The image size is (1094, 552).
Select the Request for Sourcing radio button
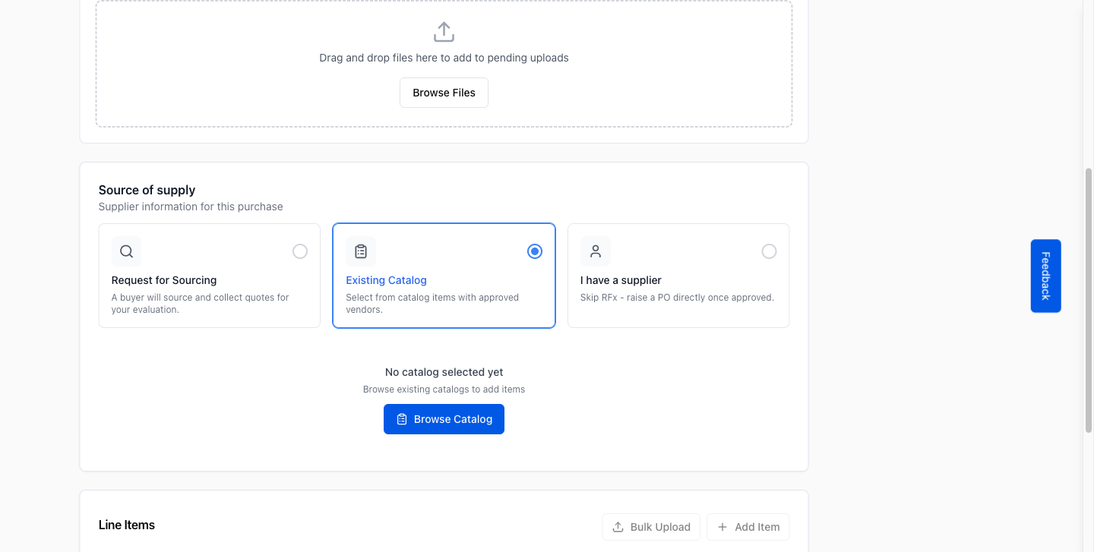click(x=300, y=251)
